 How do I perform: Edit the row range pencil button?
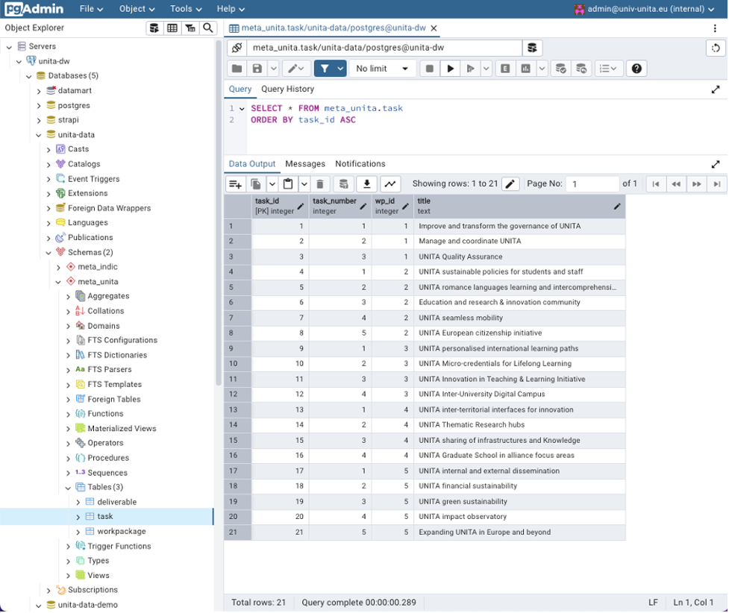[x=510, y=184]
